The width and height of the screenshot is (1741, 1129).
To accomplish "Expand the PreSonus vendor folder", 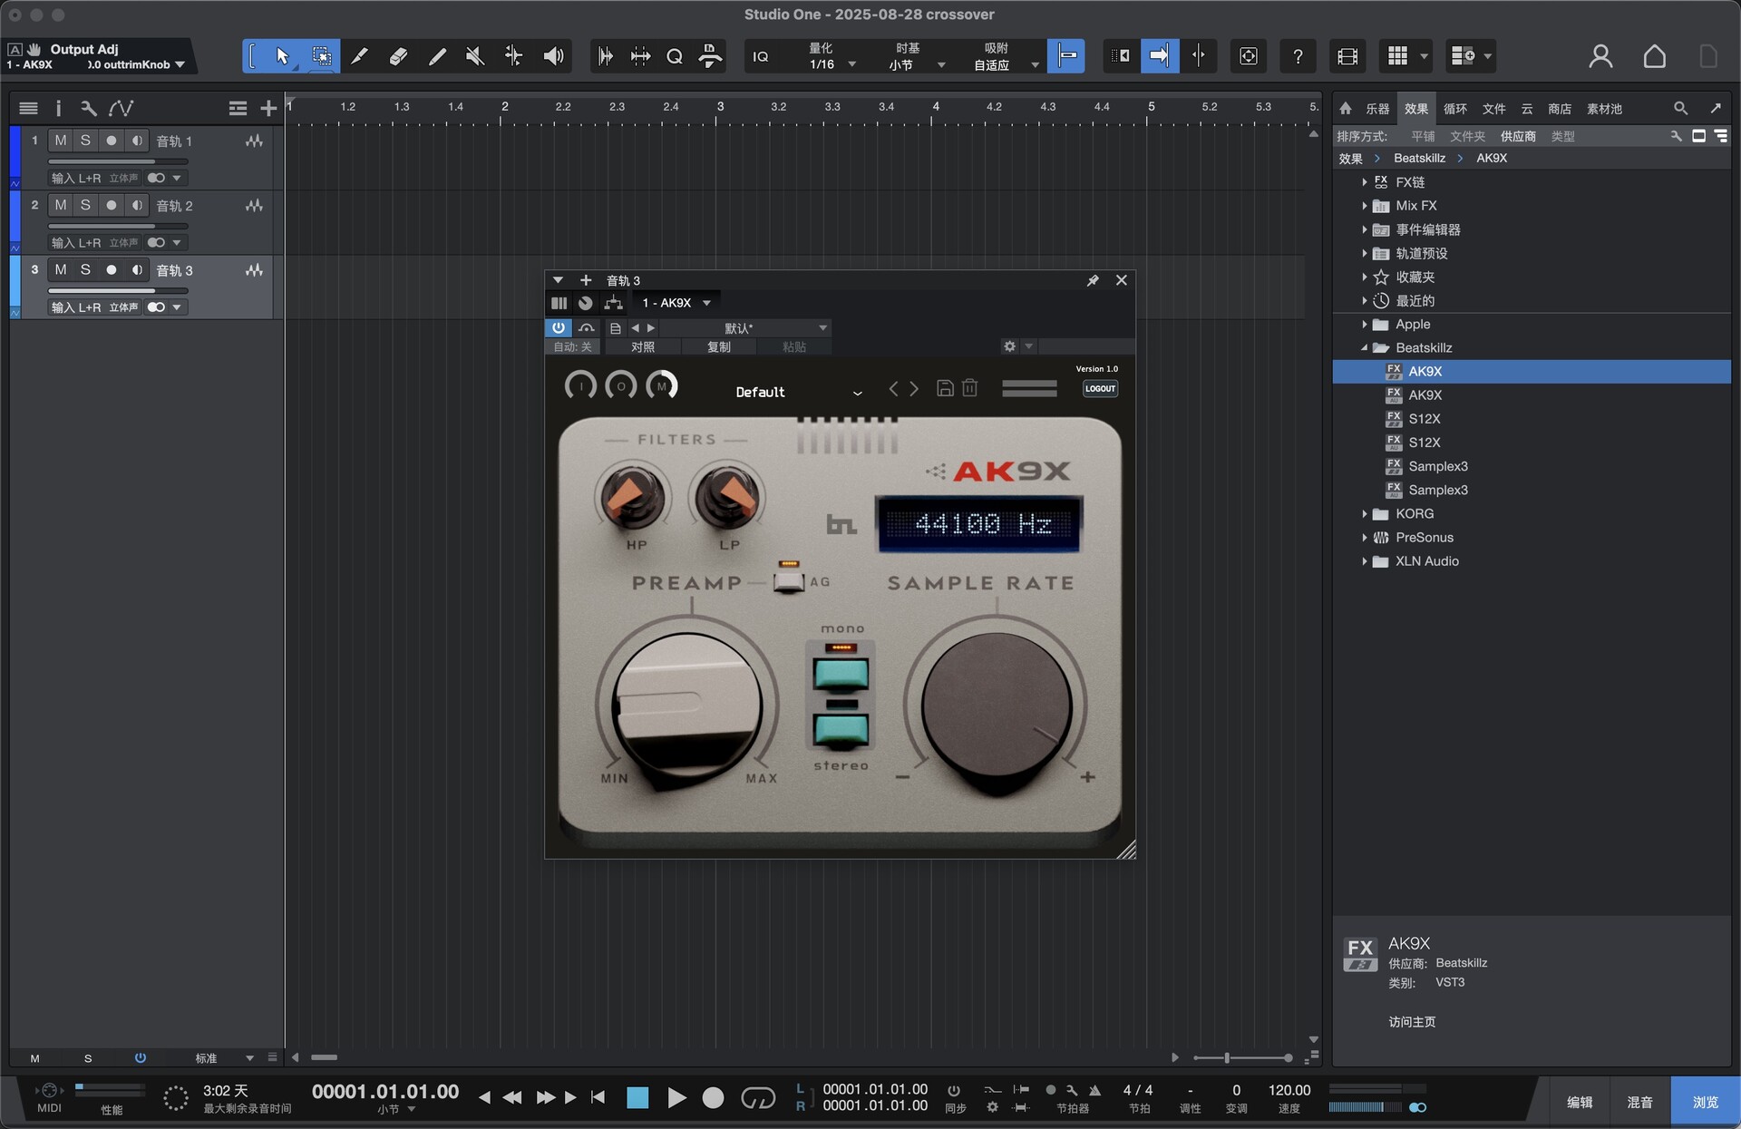I will pyautogui.click(x=1364, y=538).
